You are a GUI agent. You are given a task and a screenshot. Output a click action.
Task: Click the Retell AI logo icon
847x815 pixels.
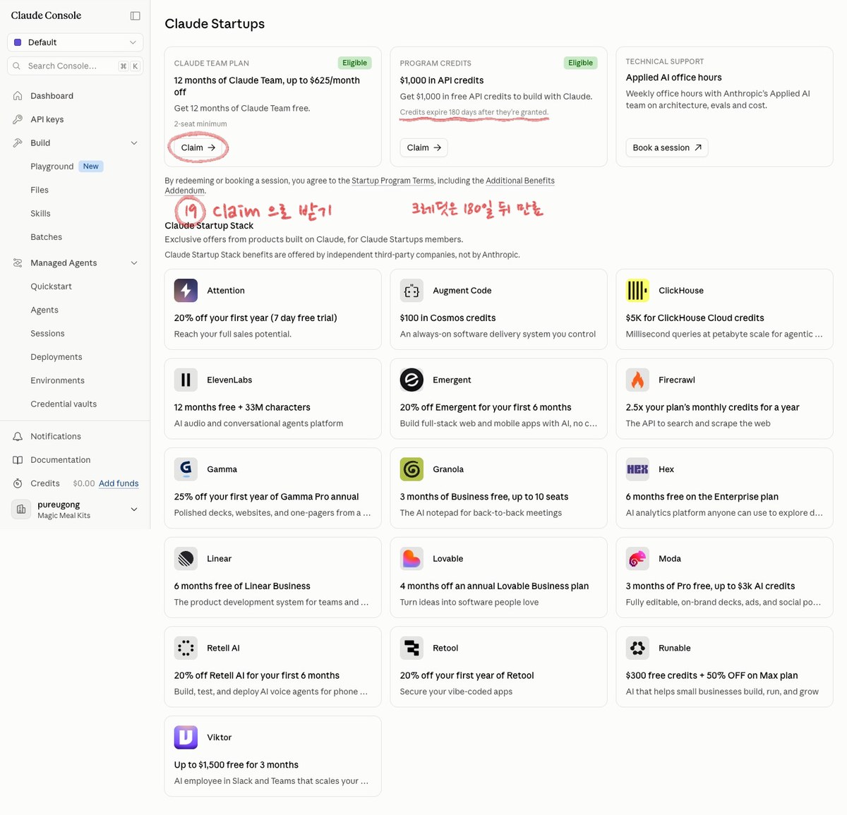tap(186, 648)
